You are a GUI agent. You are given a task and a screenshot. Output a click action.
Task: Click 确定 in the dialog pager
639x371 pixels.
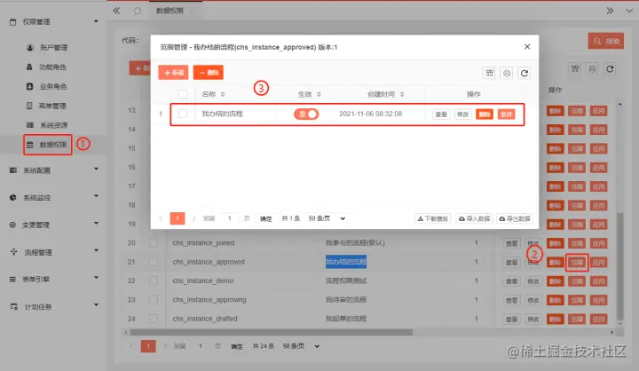click(x=265, y=218)
